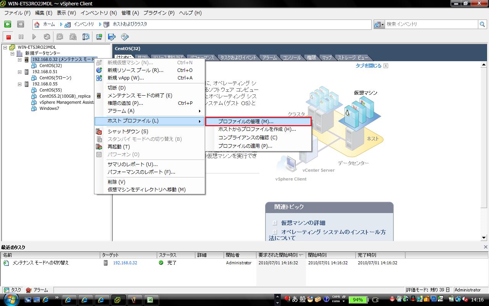Click the 仮想マシンの詳細 link
Viewport: 489px width, 306px height.
point(303,223)
